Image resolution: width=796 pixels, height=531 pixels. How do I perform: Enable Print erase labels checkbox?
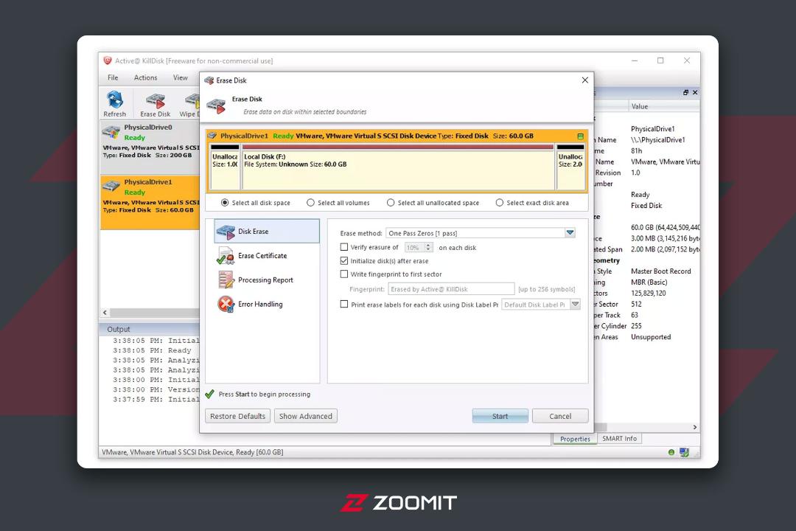tap(344, 305)
